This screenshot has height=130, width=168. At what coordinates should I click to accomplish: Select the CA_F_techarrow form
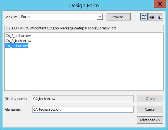tap(18, 36)
